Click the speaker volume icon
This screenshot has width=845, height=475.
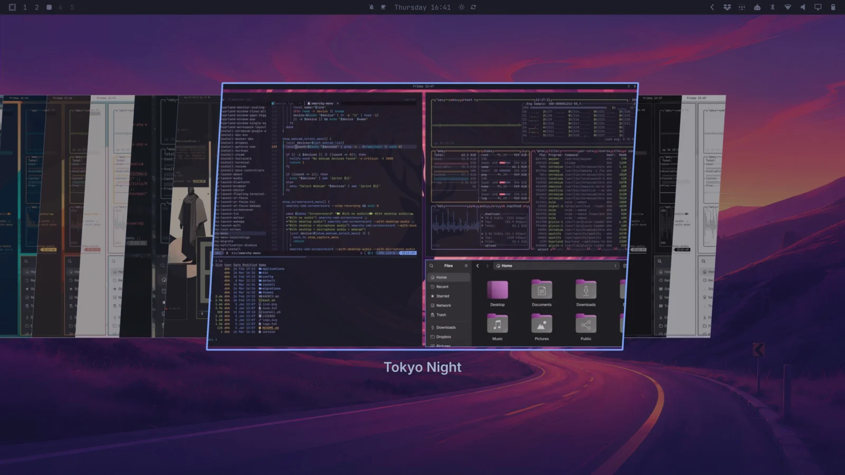[803, 7]
